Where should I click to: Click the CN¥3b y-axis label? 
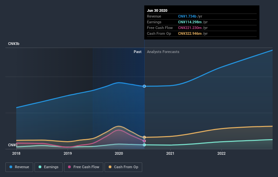[14, 44]
